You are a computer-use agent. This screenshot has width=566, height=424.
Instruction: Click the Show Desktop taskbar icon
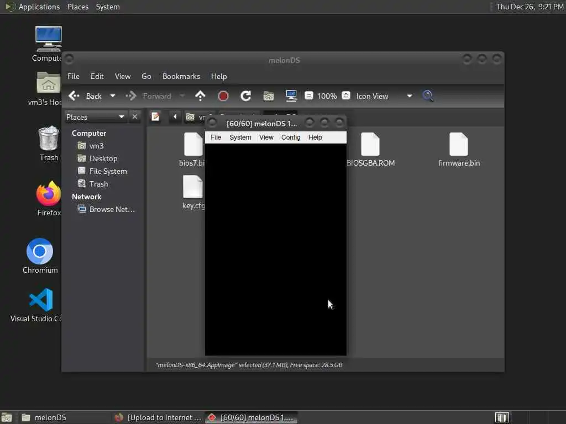click(x=7, y=417)
